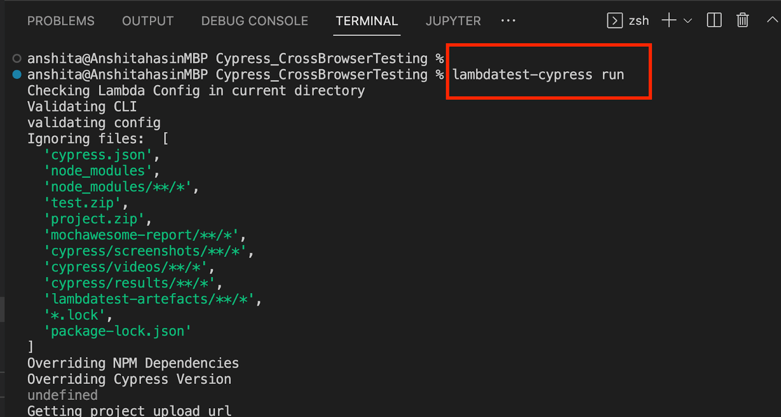The image size is (781, 417).
Task: Split the terminal with the split panel icon
Action: tap(713, 20)
